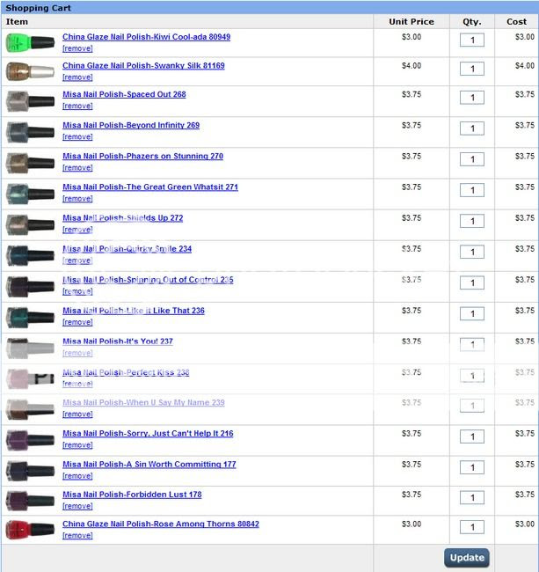Remove Phazers on Stunning from cart
The height and width of the screenshot is (572, 539).
click(77, 168)
